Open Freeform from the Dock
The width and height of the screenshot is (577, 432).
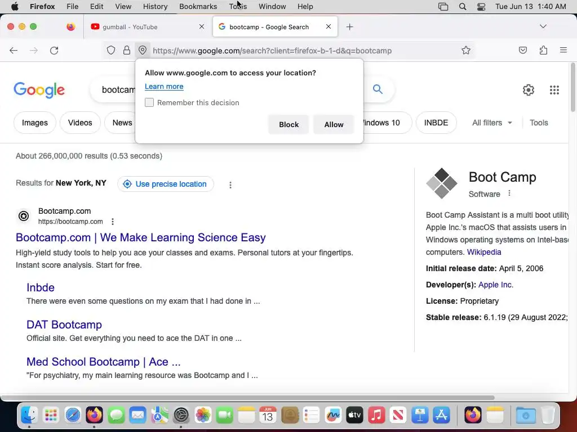point(333,415)
